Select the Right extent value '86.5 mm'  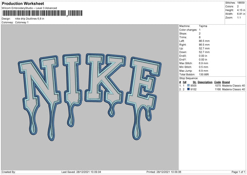click(204, 45)
